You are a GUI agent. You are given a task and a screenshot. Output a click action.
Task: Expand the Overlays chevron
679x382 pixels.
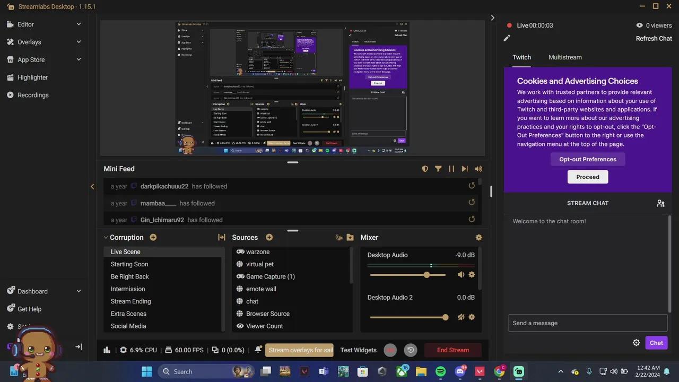pyautogui.click(x=79, y=42)
